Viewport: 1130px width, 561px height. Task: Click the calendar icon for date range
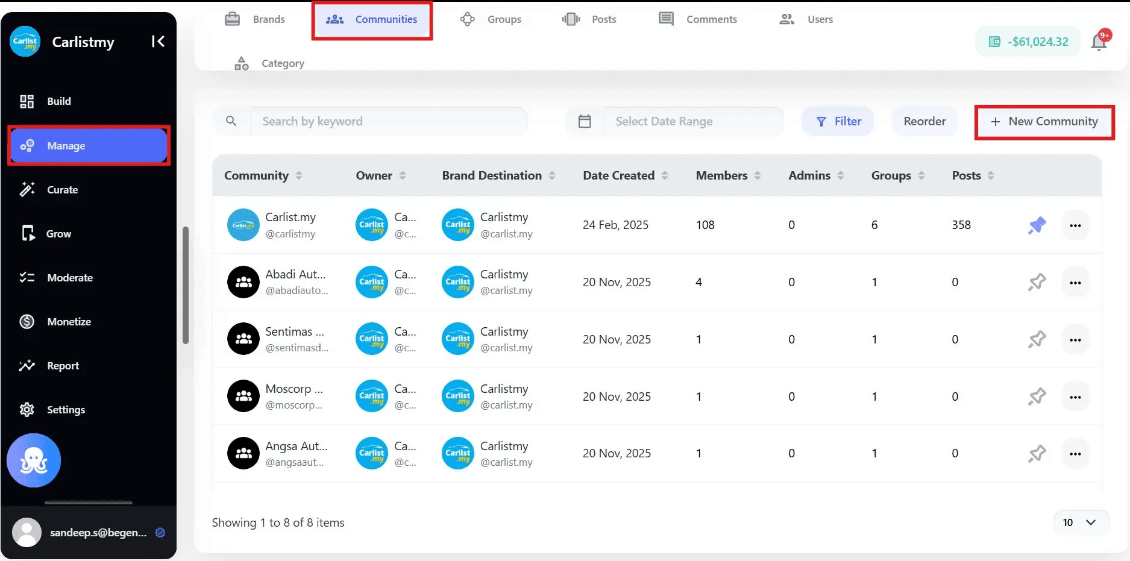585,121
